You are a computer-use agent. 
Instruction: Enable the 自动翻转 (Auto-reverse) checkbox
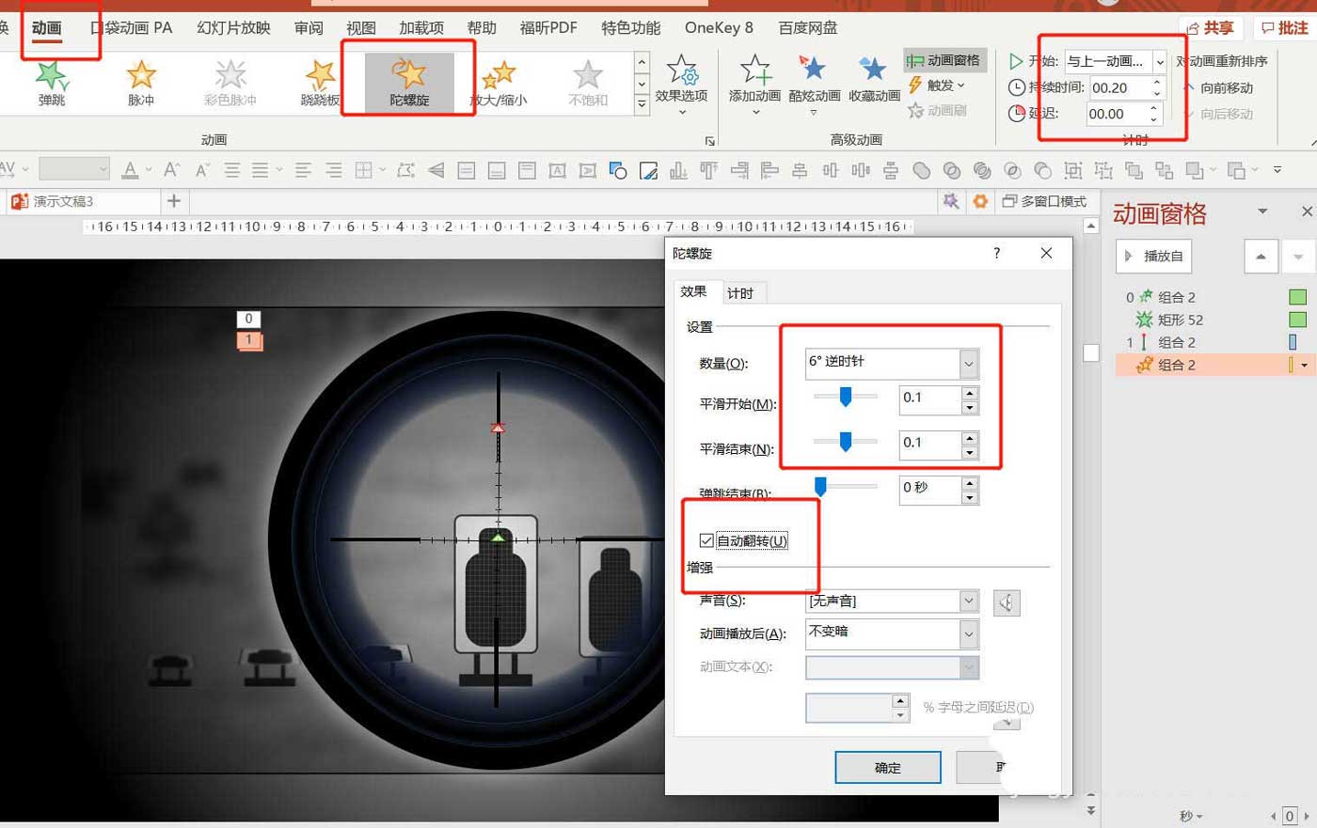pyautogui.click(x=706, y=540)
